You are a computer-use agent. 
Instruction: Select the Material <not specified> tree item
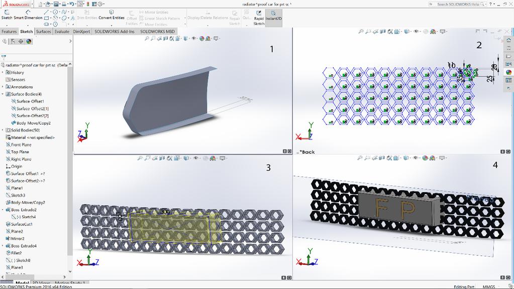pyautogui.click(x=30, y=137)
